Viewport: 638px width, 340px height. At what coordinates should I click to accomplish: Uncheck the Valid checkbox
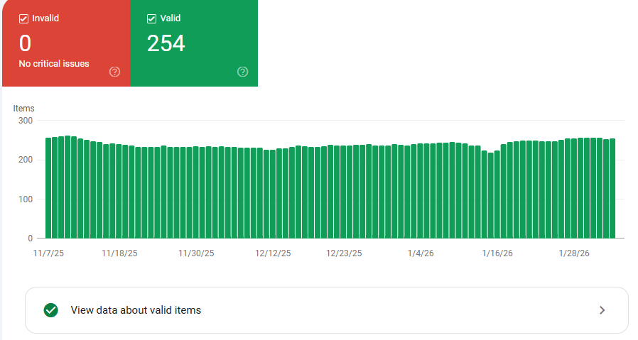[x=151, y=18]
